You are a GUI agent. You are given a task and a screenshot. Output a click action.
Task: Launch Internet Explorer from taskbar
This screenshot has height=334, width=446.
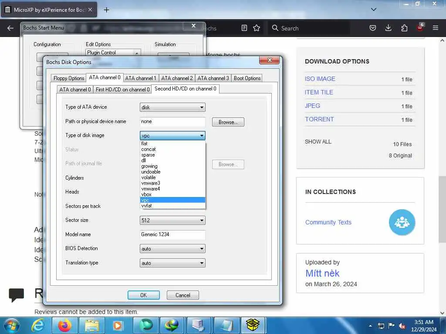38,325
